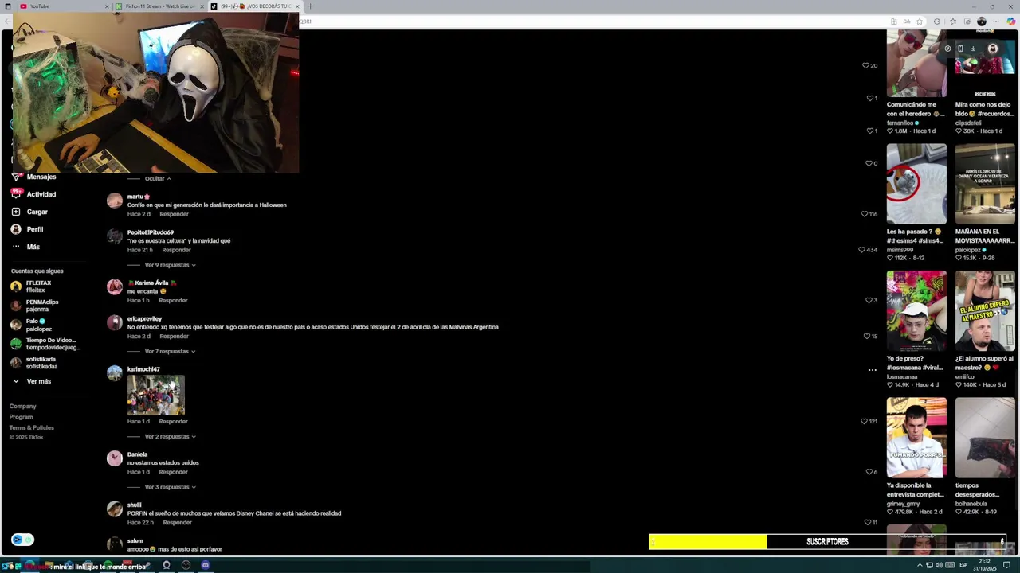Open 'Yo de preso?' video thumbnail
1020x573 pixels.
pos(916,311)
